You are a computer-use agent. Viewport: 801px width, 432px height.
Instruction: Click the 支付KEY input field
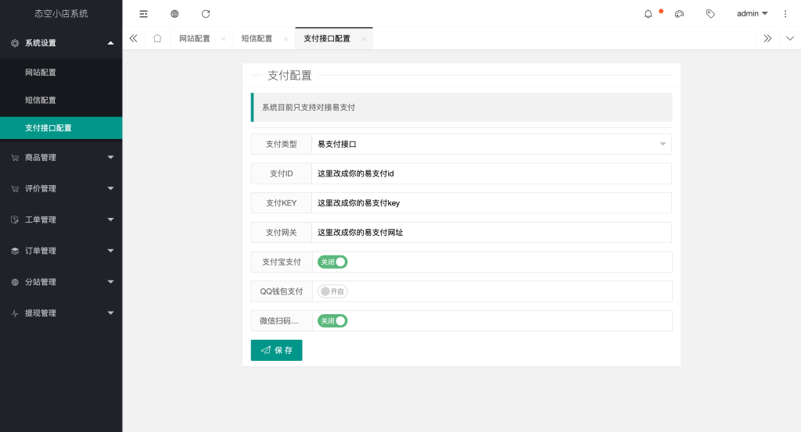pos(491,203)
